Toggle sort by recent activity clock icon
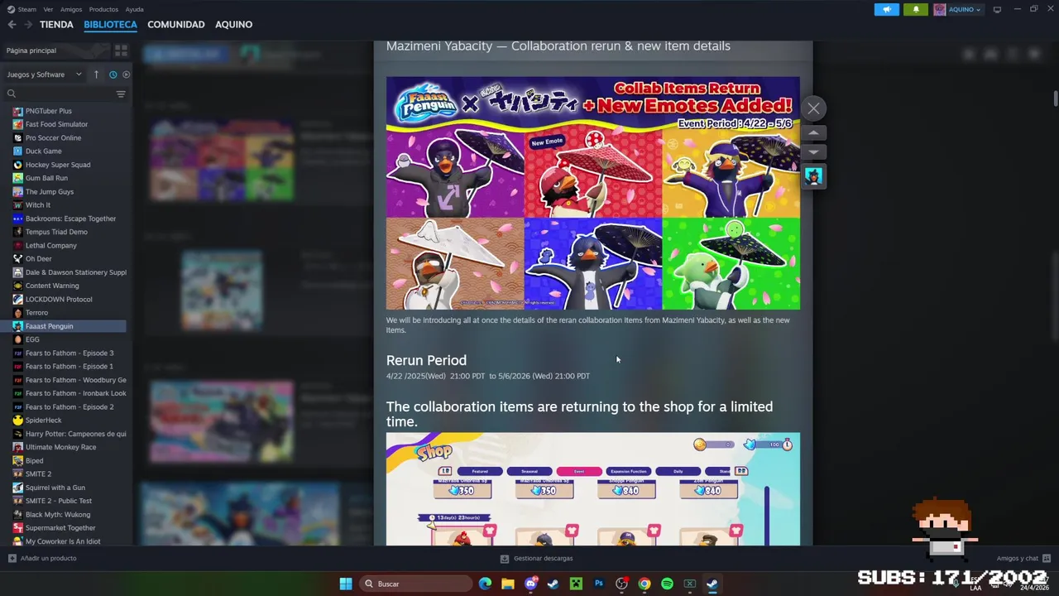The width and height of the screenshot is (1059, 596). 113,74
